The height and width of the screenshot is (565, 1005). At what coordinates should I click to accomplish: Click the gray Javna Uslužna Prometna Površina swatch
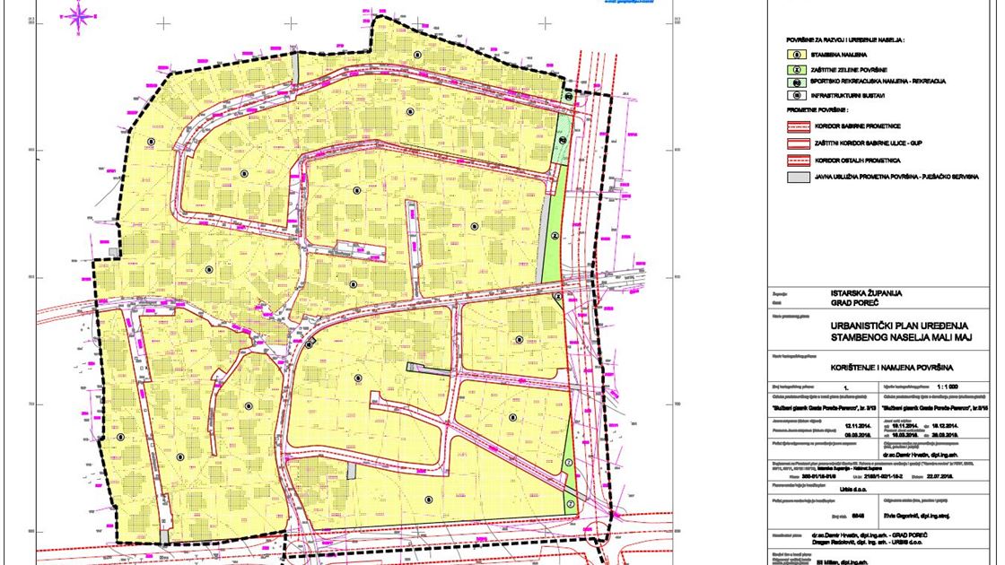point(797,177)
